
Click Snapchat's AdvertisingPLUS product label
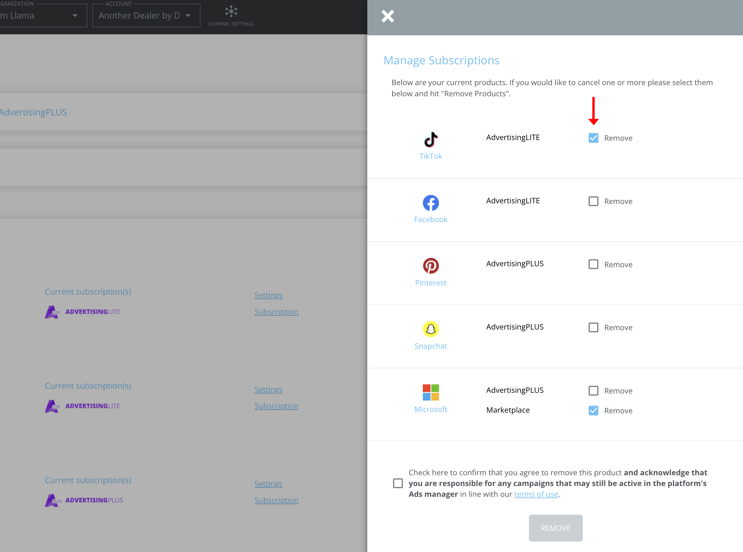click(515, 327)
